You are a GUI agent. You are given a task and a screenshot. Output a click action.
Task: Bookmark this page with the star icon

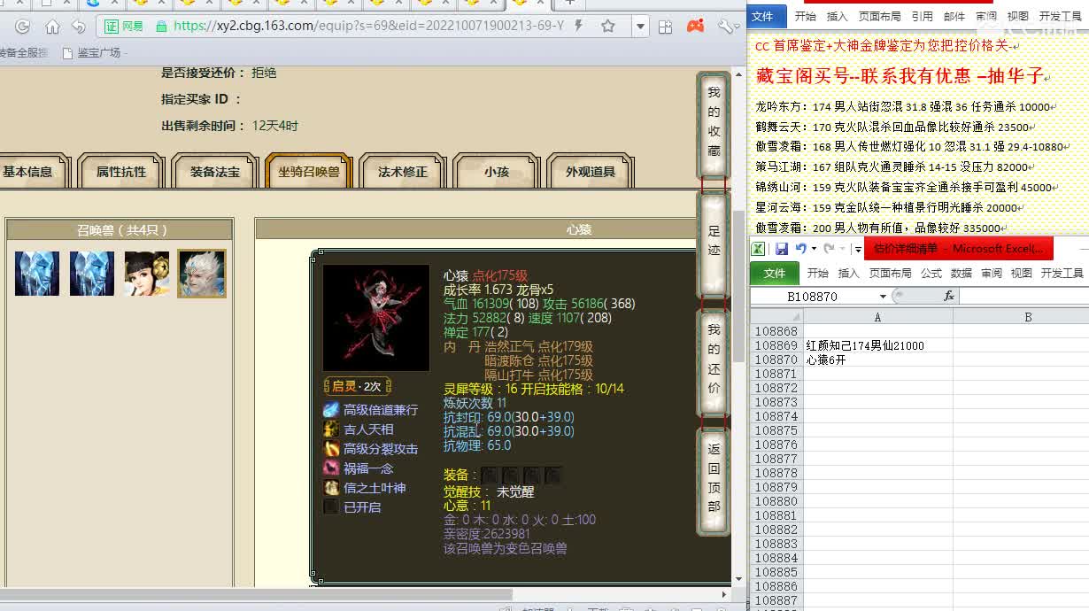pyautogui.click(x=608, y=27)
